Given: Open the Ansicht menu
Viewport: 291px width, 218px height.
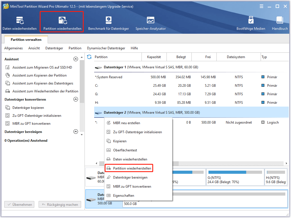Looking at the screenshot, I should point(34,48).
